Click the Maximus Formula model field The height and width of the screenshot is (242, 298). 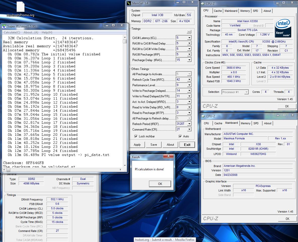pos(245,138)
